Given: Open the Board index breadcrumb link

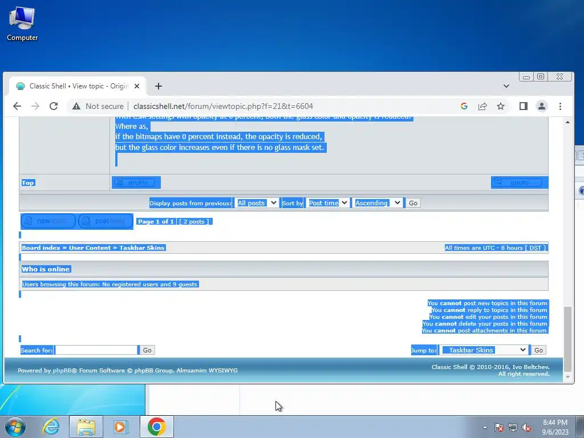Looking at the screenshot, I should pos(41,248).
